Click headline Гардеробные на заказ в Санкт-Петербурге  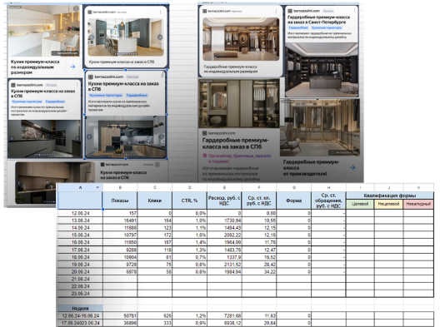click(x=319, y=20)
